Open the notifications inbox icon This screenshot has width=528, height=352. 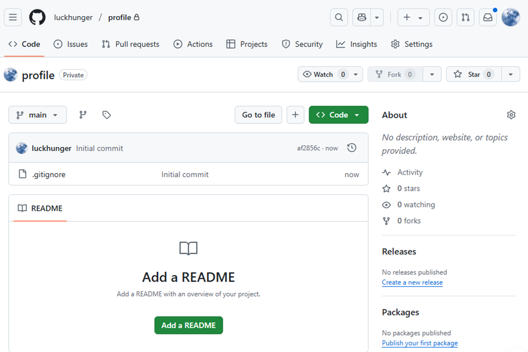tap(488, 17)
